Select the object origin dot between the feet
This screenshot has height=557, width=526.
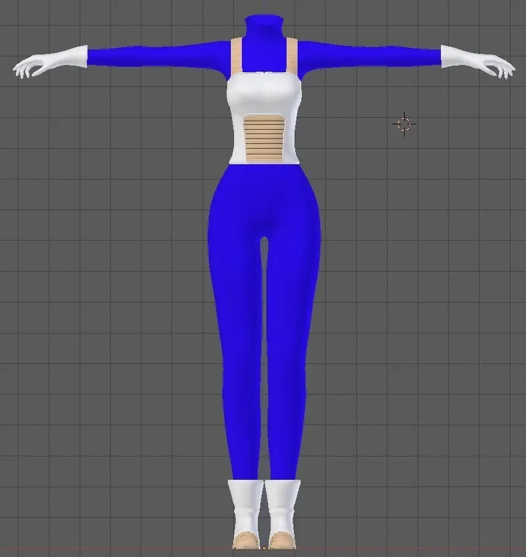[x=264, y=548]
